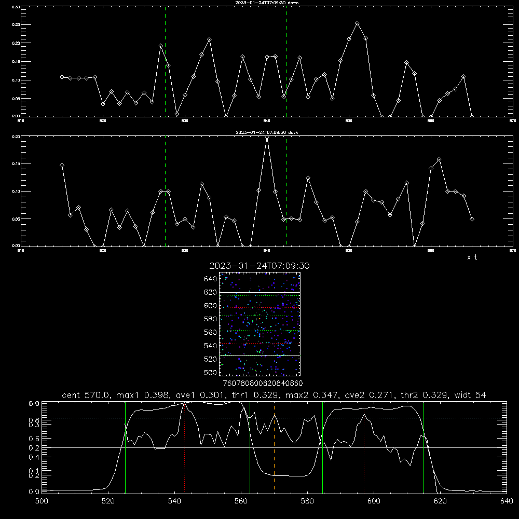Click the scatter image y-axis label 580
519x519 pixels.
(x=211, y=319)
